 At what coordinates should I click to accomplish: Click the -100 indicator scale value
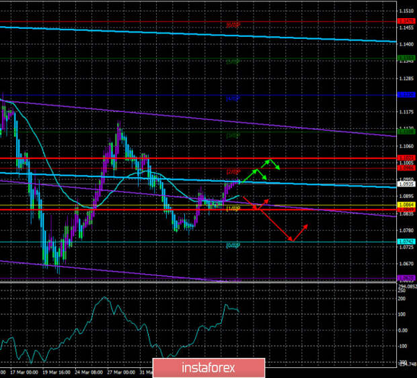click(402, 346)
